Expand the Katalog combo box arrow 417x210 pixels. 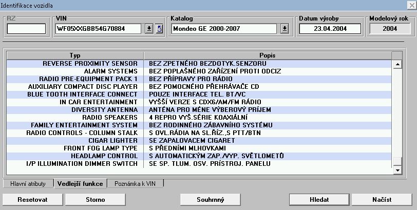click(x=285, y=29)
